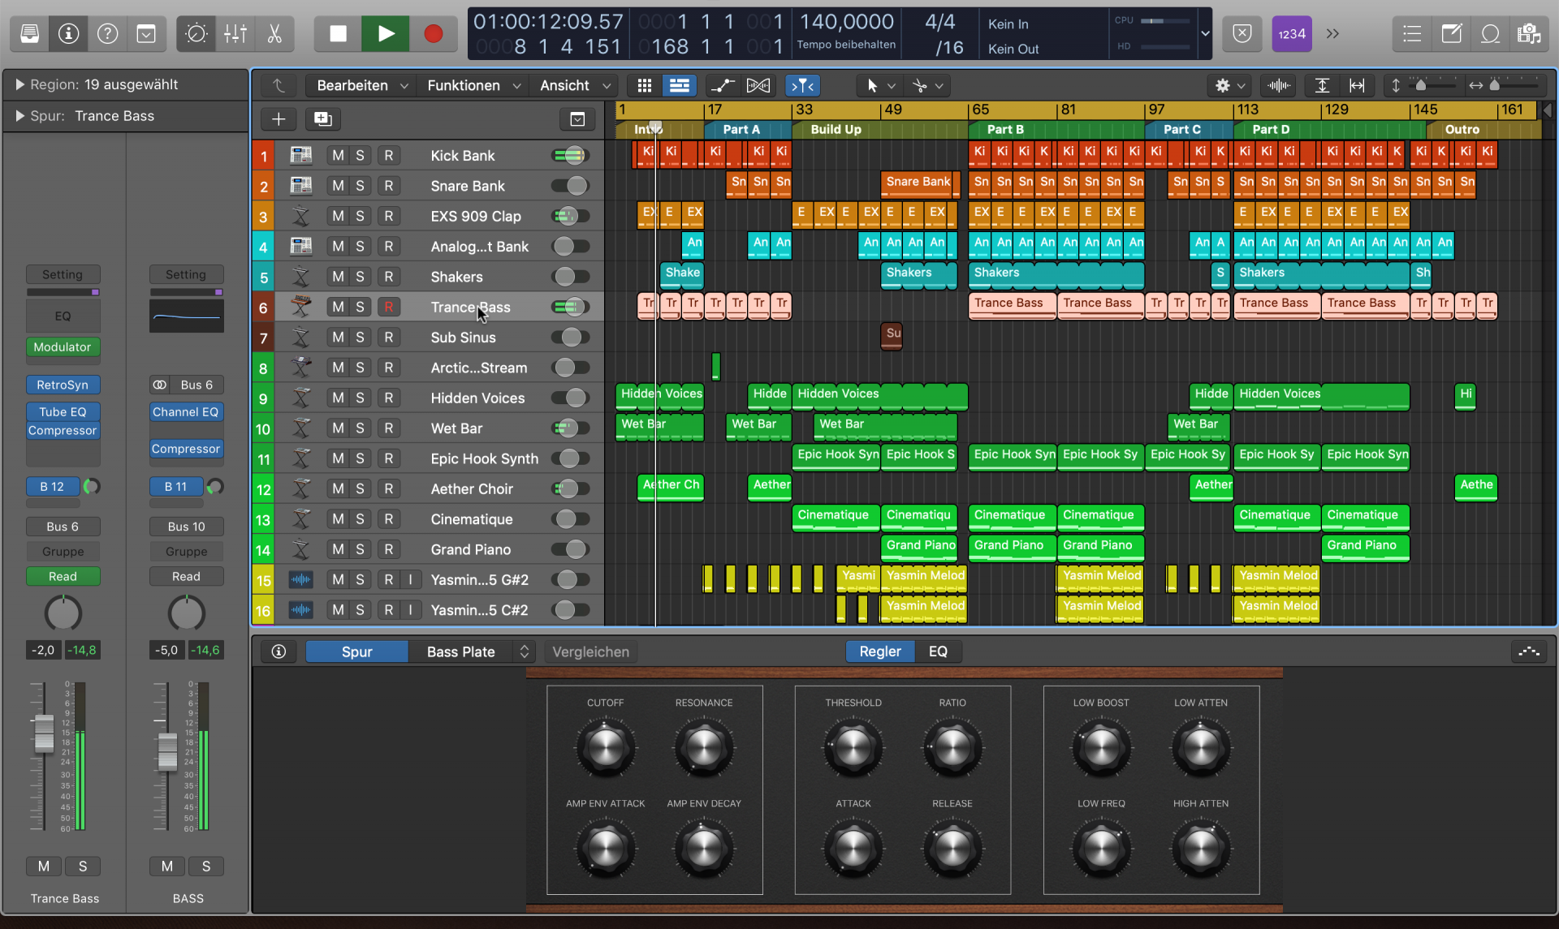Open the secondary tool dropdown menu
The height and width of the screenshot is (929, 1559).
(928, 85)
